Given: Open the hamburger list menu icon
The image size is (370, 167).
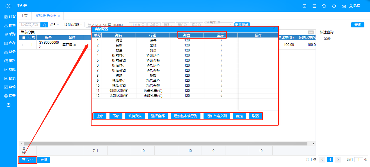Looking at the screenshot, I should coord(314,6).
